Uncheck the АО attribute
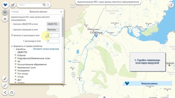The height and width of the screenshot is (98, 175). (16, 61)
